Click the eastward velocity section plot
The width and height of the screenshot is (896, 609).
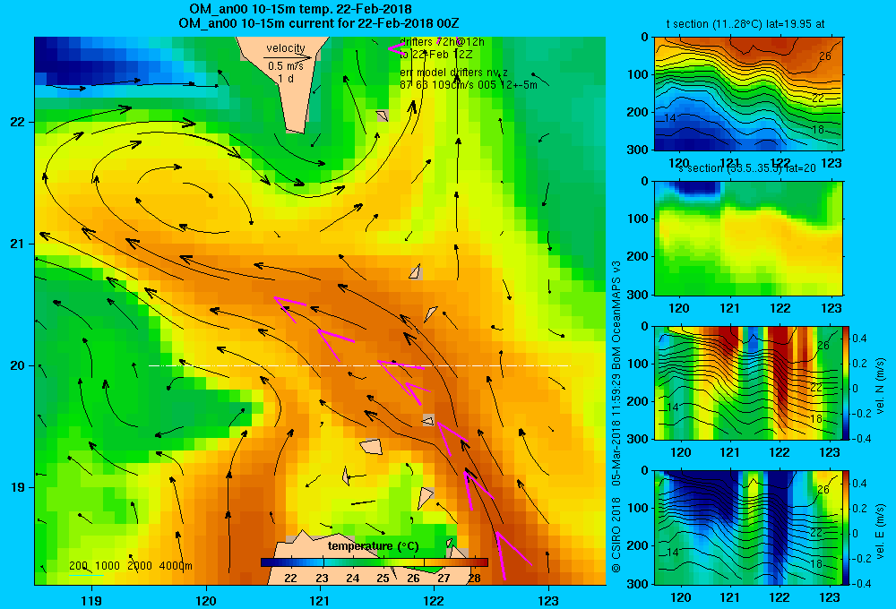(748, 528)
